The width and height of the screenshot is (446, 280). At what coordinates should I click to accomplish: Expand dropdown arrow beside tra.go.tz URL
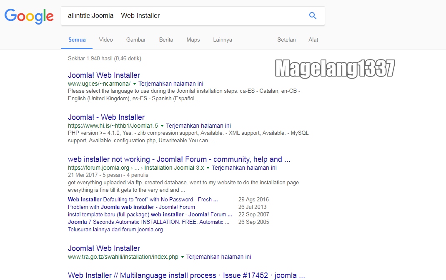click(182, 257)
